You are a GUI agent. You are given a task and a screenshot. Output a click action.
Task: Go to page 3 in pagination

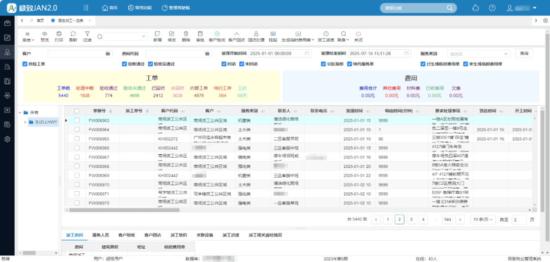click(x=411, y=219)
